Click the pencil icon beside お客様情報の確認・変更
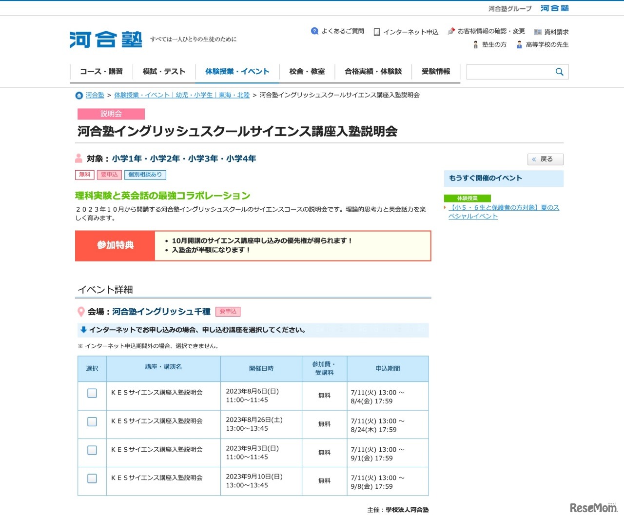 pos(451,31)
